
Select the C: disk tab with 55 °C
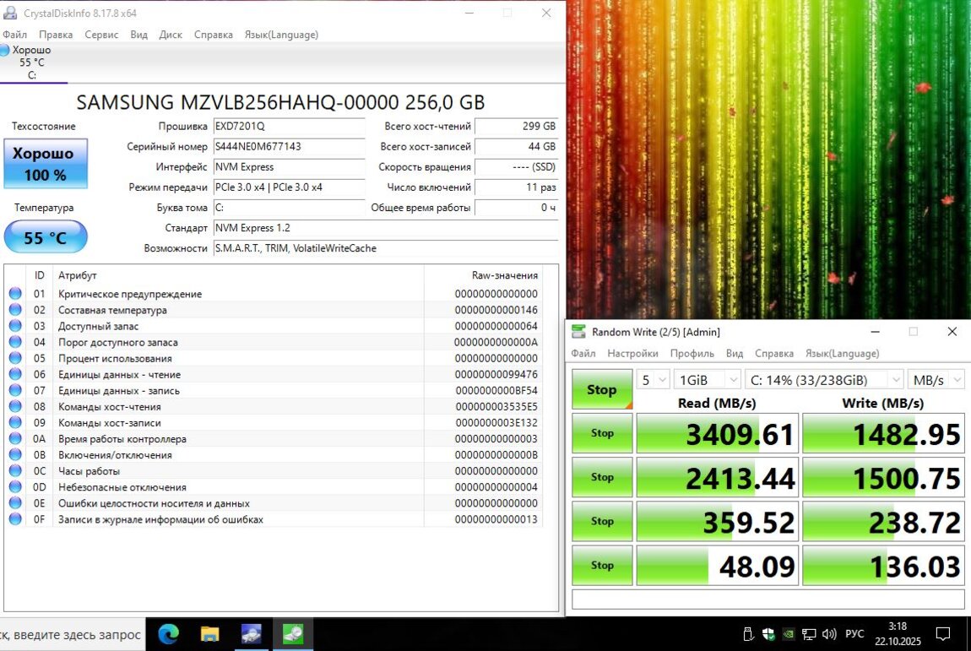pos(32,62)
